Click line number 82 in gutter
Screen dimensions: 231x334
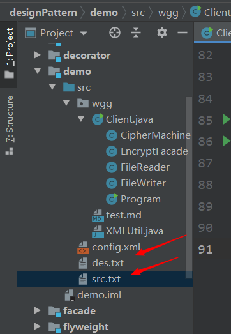(205, 56)
